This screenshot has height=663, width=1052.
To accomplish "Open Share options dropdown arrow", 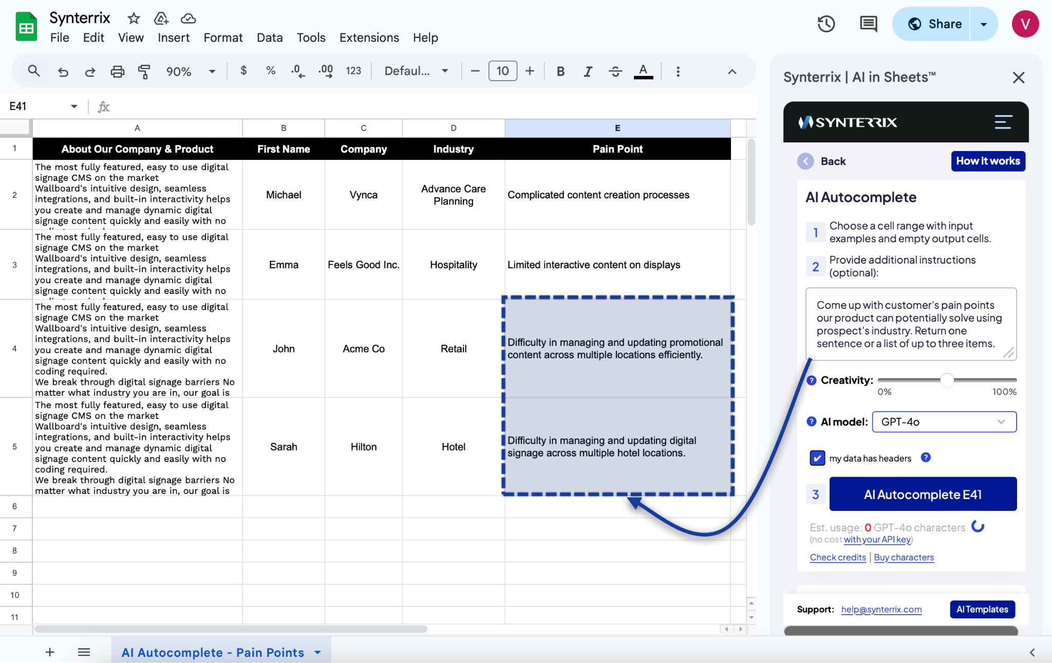I will point(984,24).
